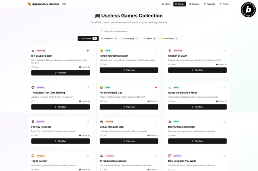Viewport: 258px width, 171px height.
Task: Click the poop emoji on Daily Shitpost Generator
Action: (x=170, y=122)
